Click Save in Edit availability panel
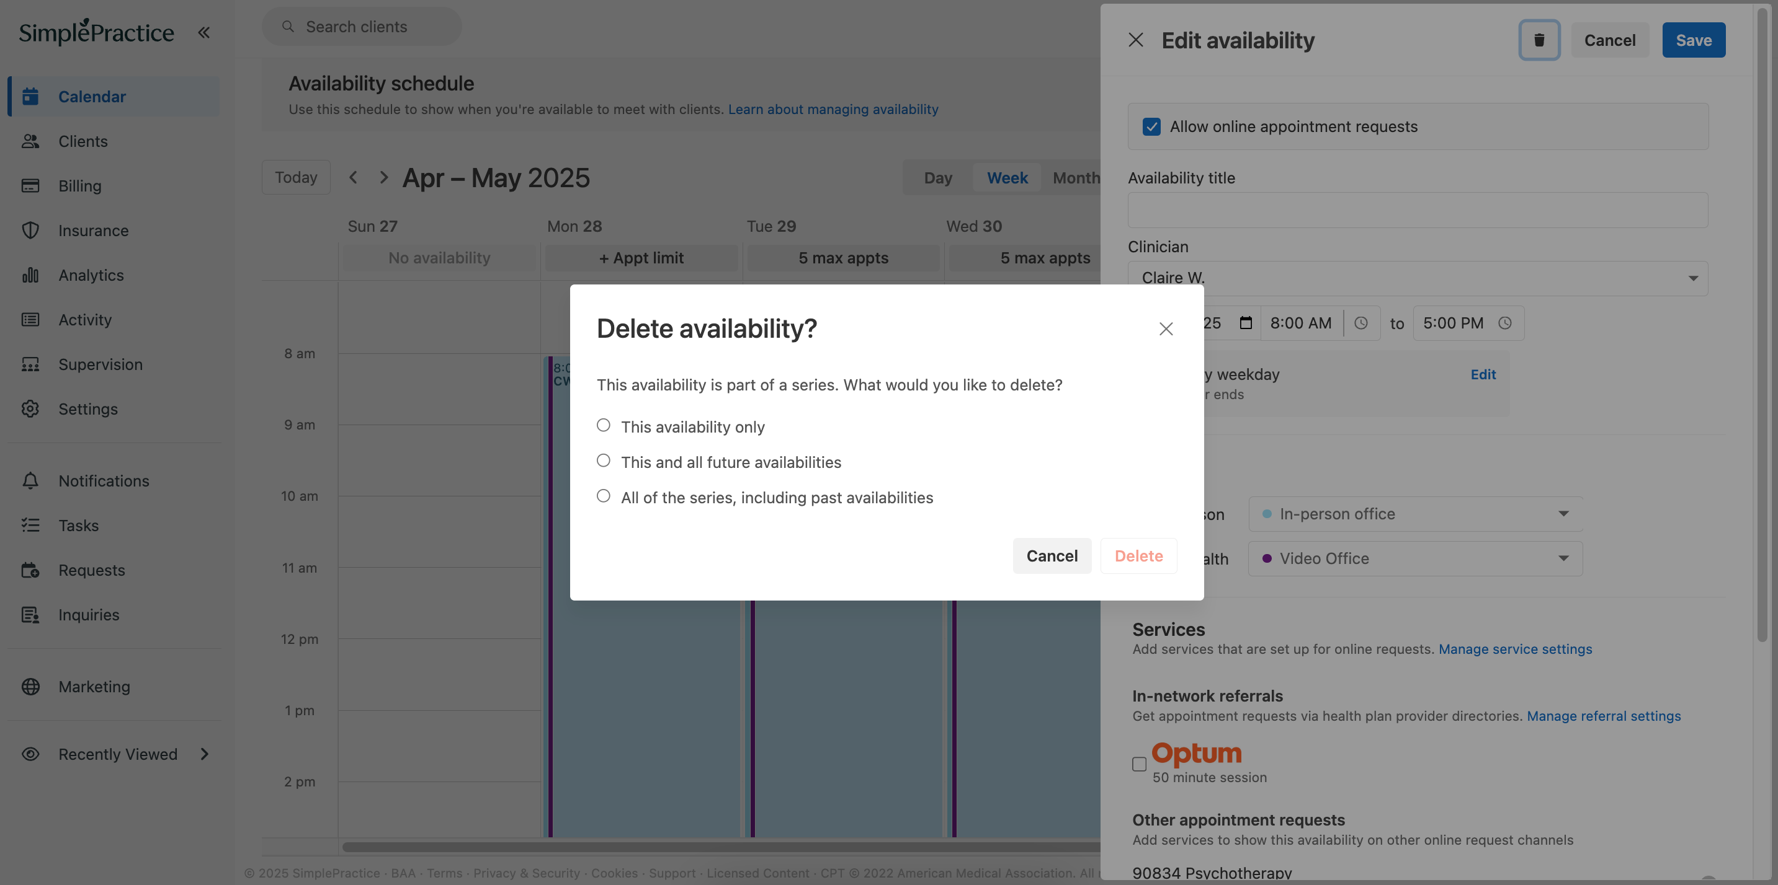The height and width of the screenshot is (885, 1778). point(1693,40)
